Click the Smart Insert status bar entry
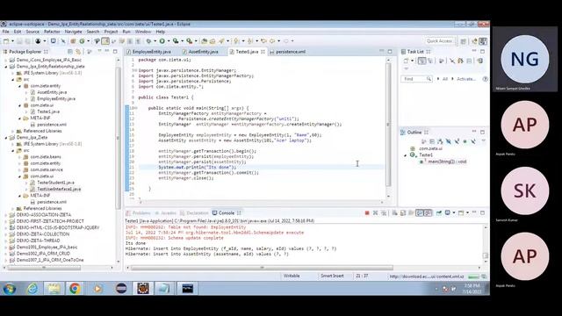The image size is (562, 316). tap(332, 276)
